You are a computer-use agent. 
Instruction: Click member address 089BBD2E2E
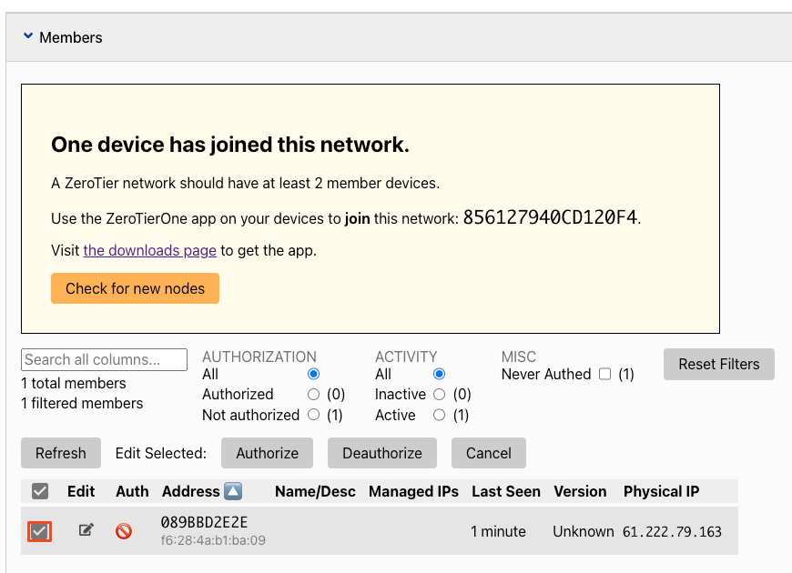(204, 522)
